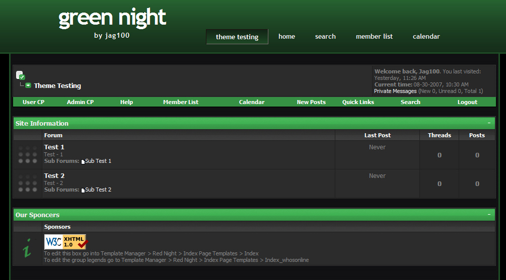Click Logout in the navbar
Screen dimensions: 506x280
467,102
